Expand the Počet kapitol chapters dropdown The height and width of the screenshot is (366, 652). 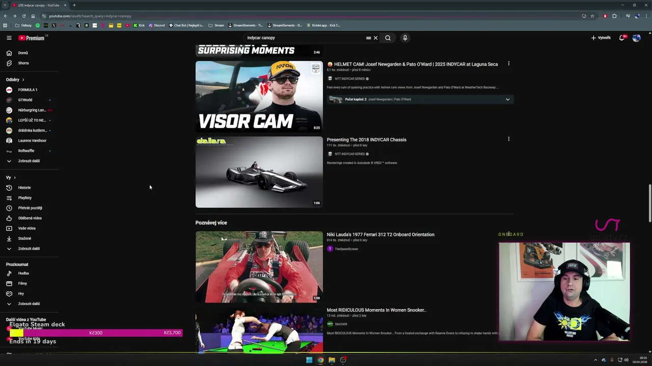tap(420, 100)
